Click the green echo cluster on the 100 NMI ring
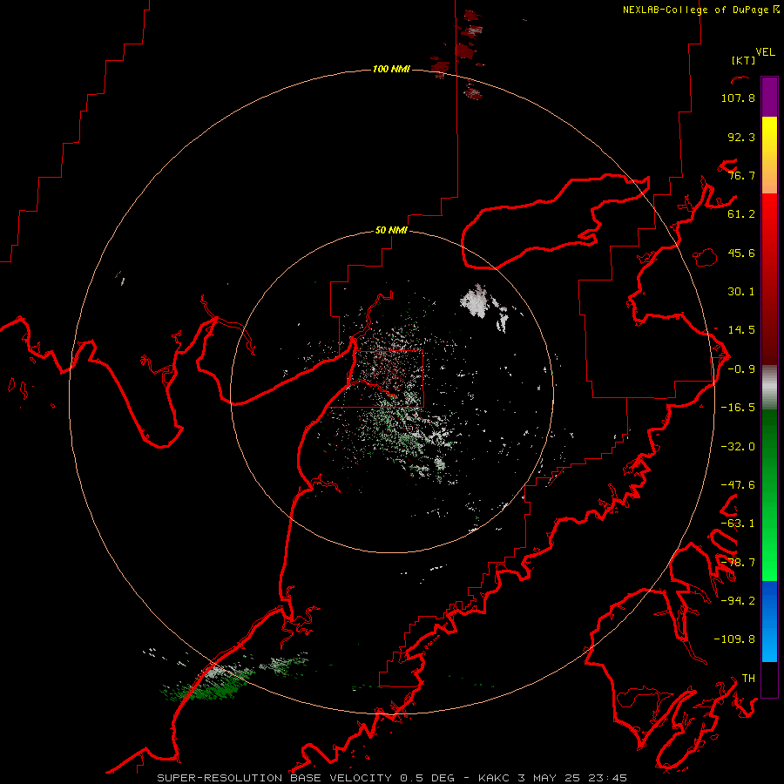Image resolution: width=784 pixels, height=784 pixels. pos(210,684)
